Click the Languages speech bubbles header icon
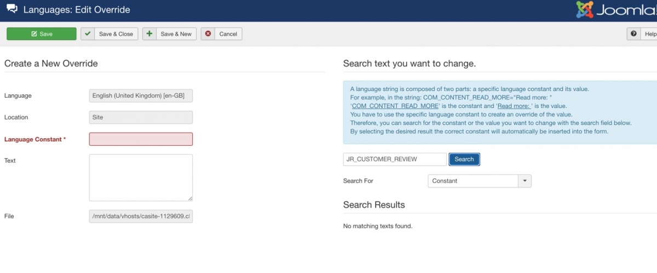 point(11,9)
